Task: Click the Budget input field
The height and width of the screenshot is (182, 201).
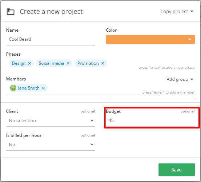Action: 150,120
